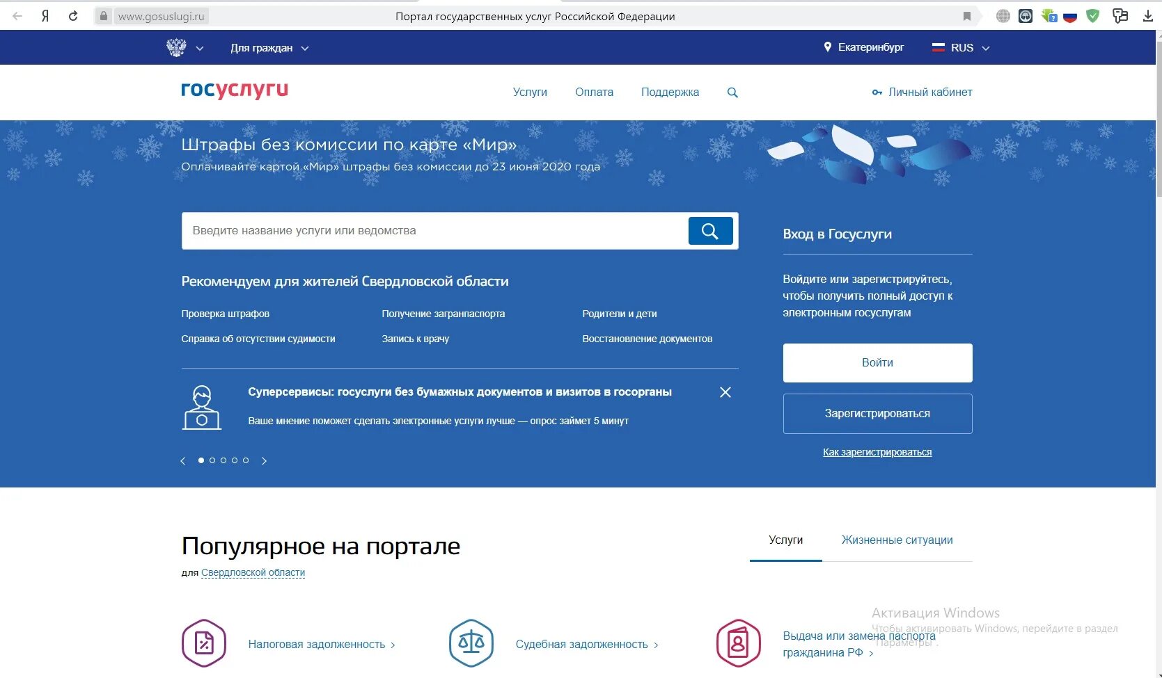Open Как зарегистрироваться link
Image resolution: width=1162 pixels, height=678 pixels.
(877, 452)
